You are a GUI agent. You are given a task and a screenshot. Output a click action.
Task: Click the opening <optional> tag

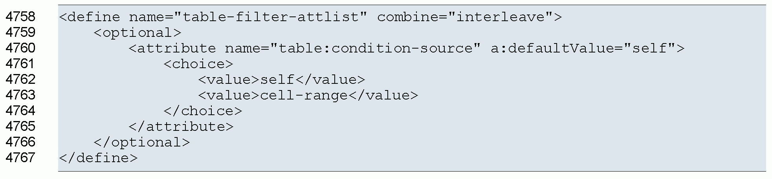138,33
